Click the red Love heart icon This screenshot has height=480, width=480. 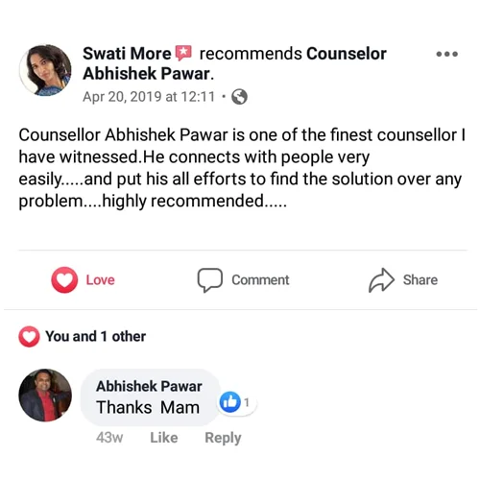pos(64,279)
